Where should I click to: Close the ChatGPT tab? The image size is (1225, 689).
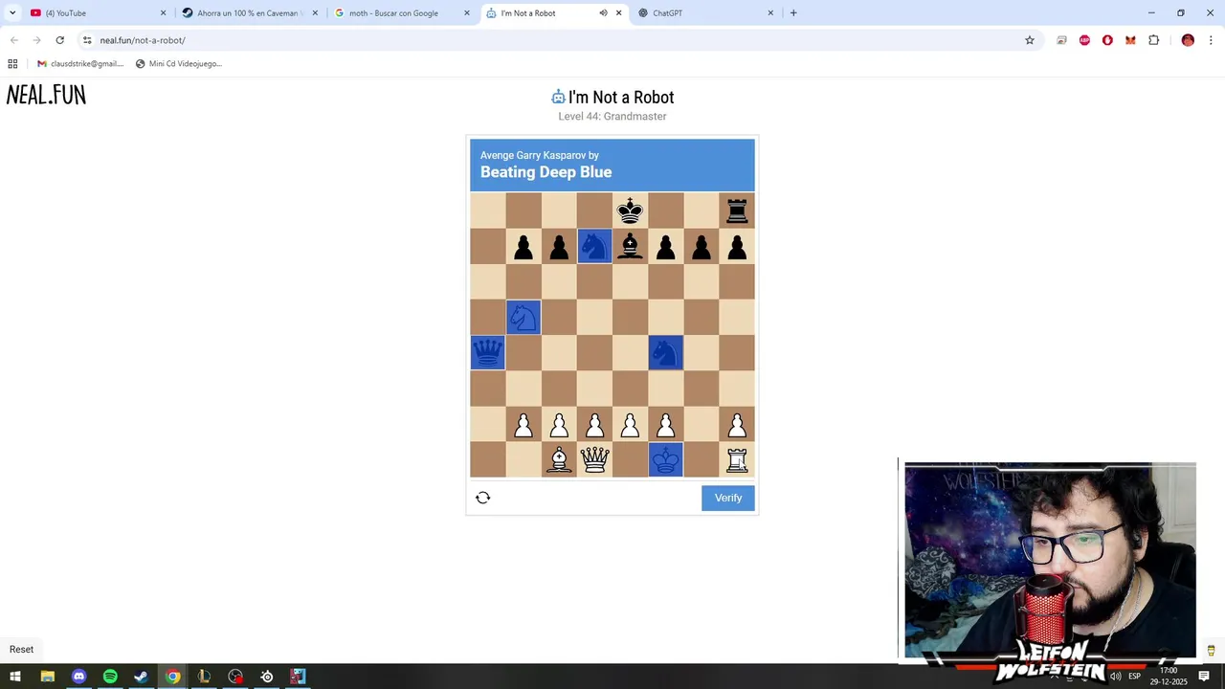click(x=770, y=13)
